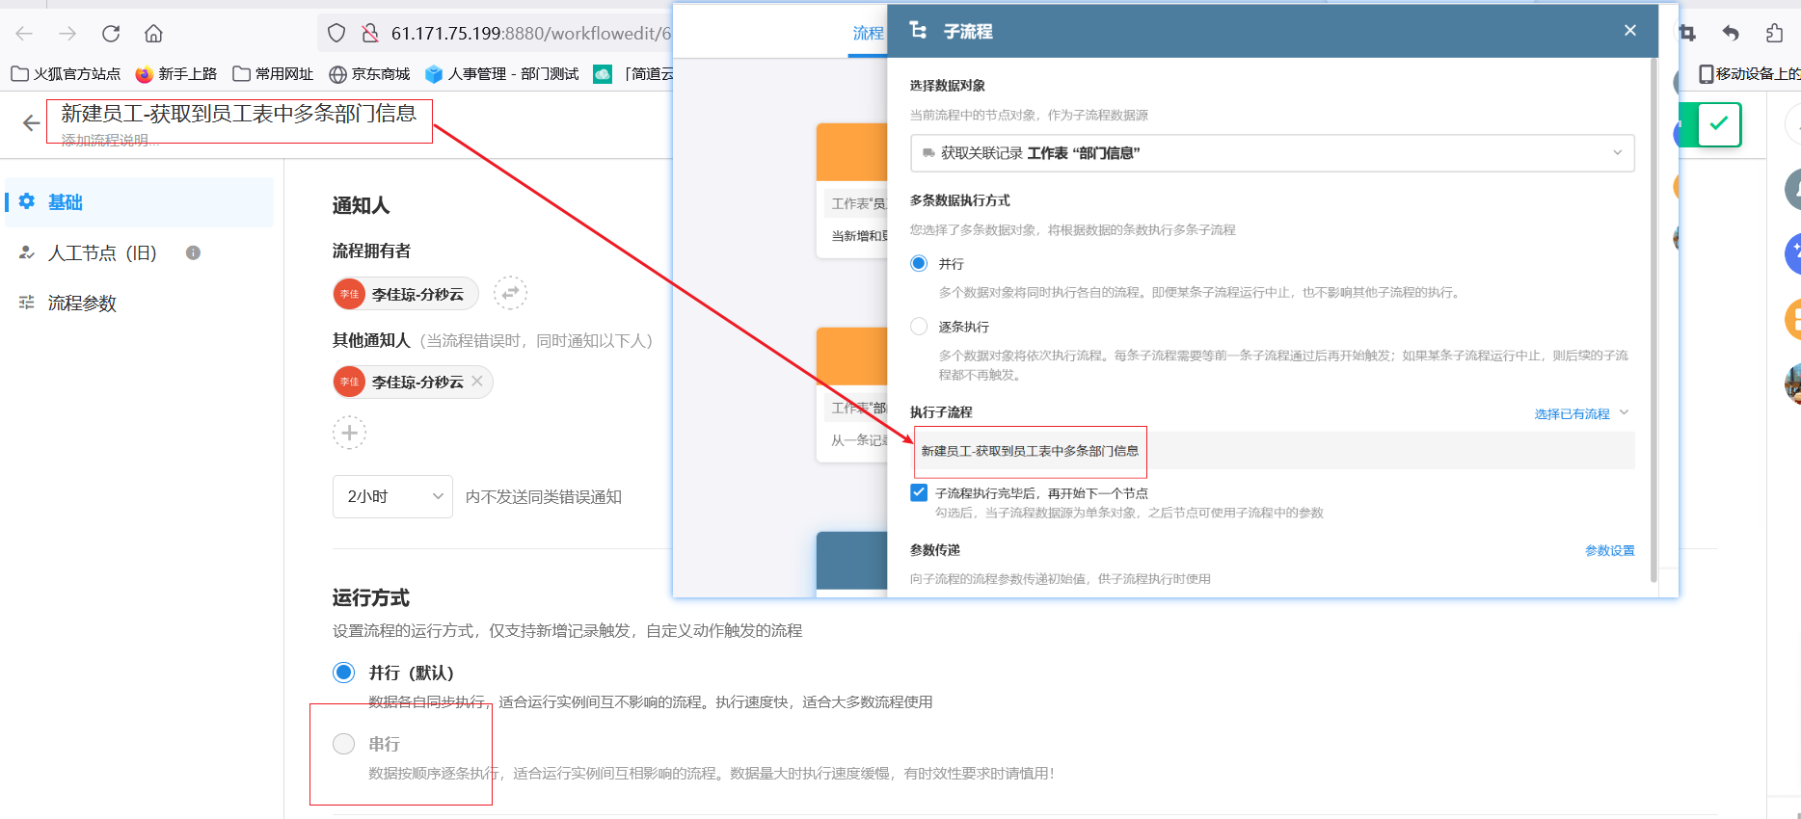
Task: Click the 子流程 panel vertical scrollbar
Action: (1653, 318)
